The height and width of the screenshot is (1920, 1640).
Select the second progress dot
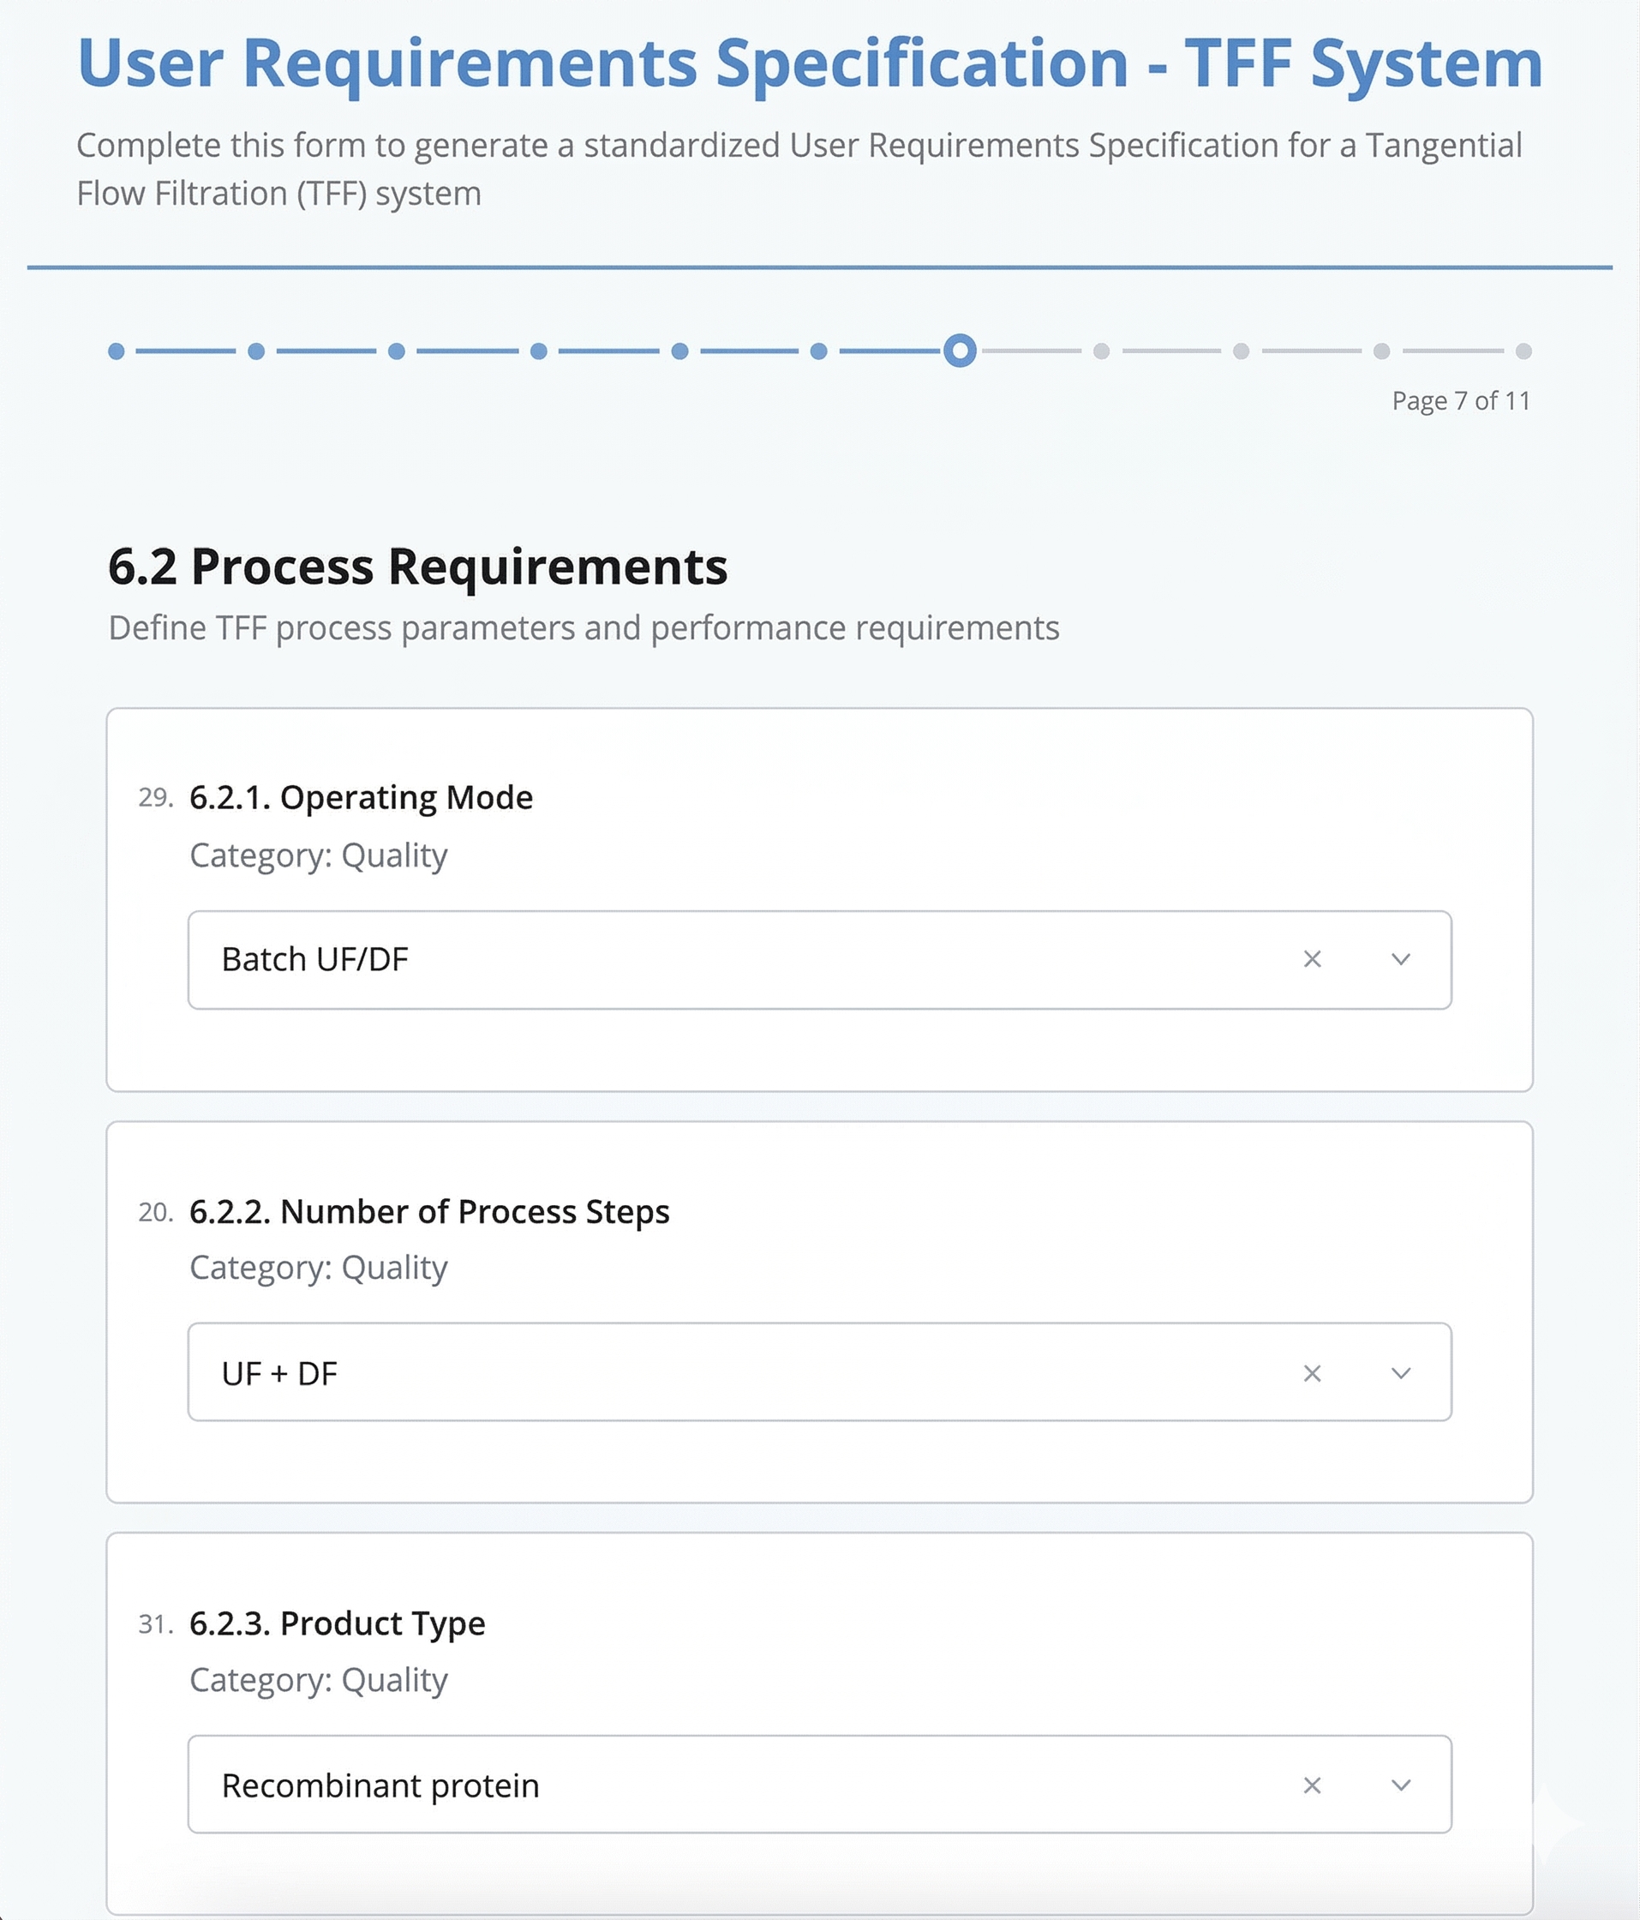[255, 350]
